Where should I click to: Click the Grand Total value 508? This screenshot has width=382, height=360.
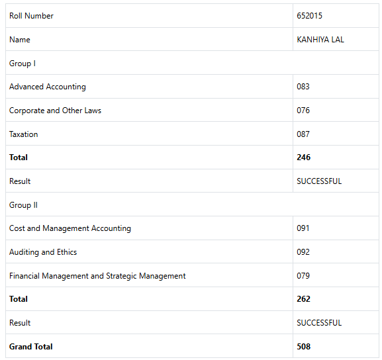[x=304, y=346]
